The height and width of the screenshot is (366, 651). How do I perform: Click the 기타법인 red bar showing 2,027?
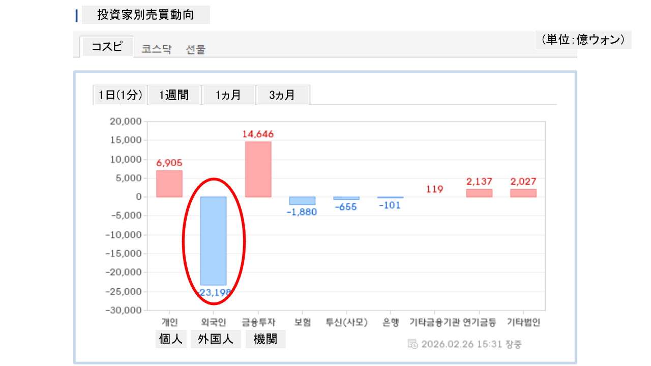523,193
